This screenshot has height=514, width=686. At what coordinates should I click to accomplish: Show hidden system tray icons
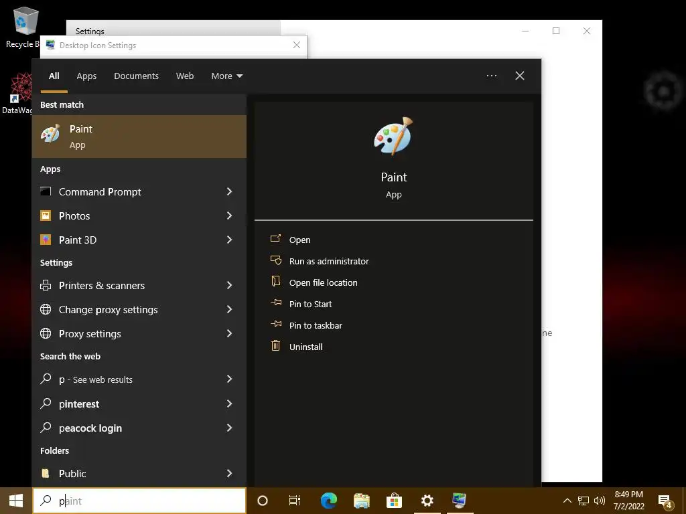(x=567, y=501)
